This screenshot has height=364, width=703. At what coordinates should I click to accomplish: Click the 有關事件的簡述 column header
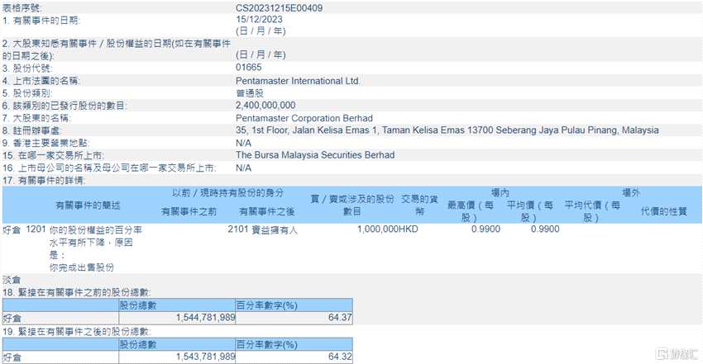point(88,206)
